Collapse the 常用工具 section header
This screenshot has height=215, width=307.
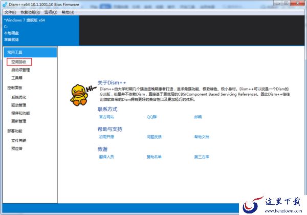pos(30,52)
